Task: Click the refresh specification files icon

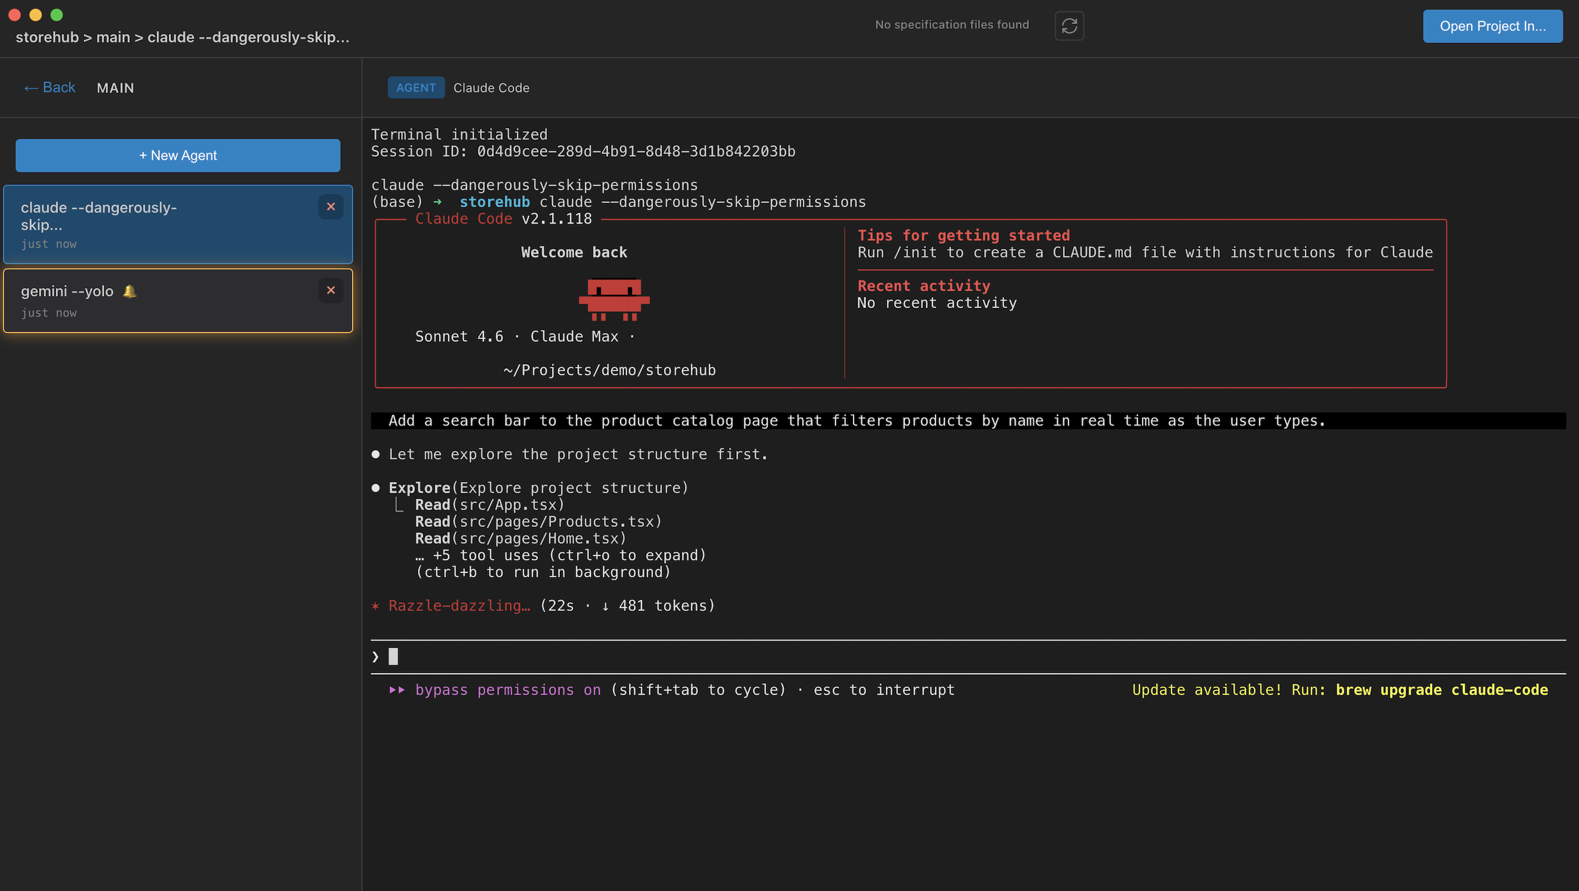Action: (x=1069, y=26)
